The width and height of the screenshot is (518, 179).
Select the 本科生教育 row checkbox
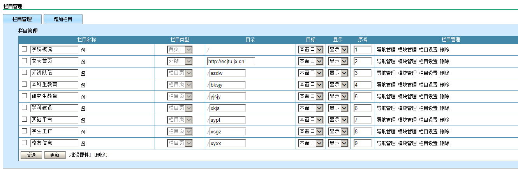25,84
